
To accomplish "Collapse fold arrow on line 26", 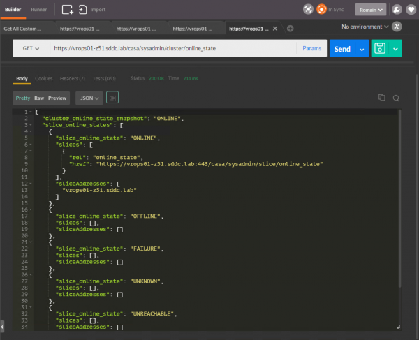I will point(31,274).
